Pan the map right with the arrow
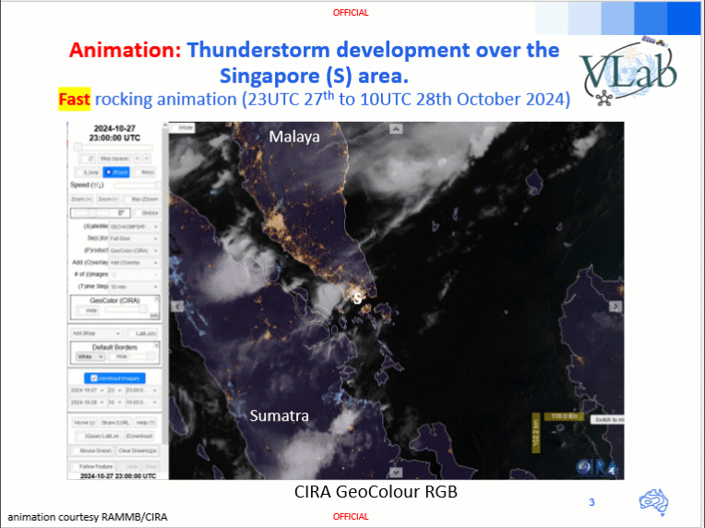 point(618,305)
